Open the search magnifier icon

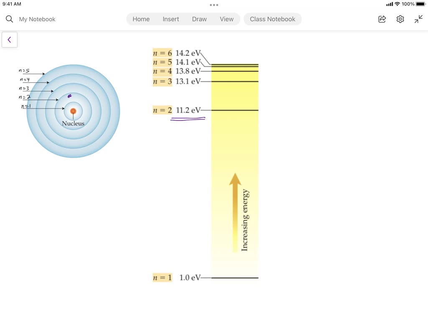pos(9,19)
